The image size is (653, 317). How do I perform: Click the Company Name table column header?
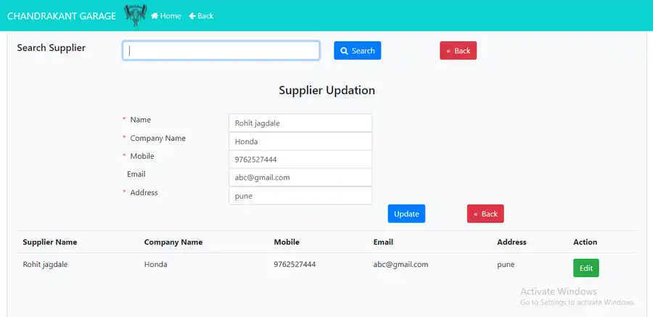173,242
